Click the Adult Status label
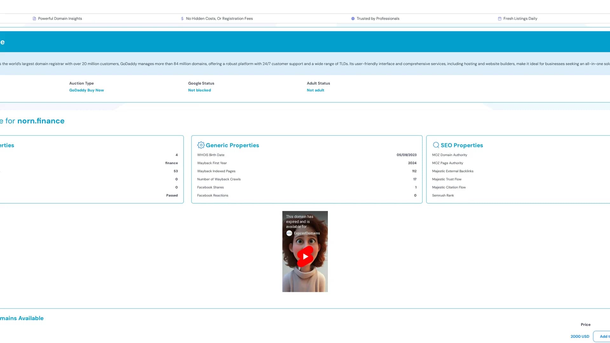 (318, 83)
